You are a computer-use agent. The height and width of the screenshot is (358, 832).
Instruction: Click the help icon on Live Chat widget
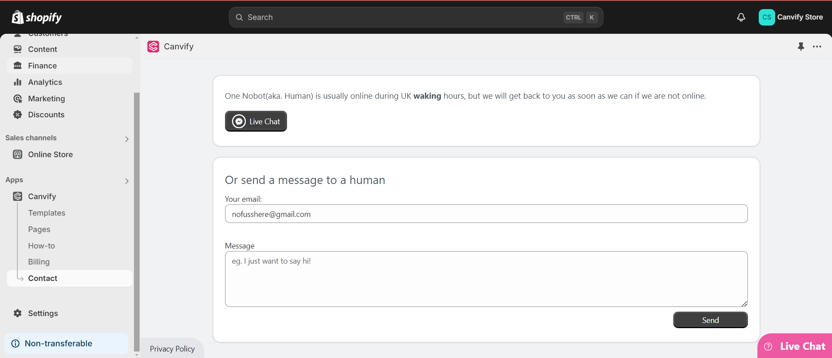point(768,346)
